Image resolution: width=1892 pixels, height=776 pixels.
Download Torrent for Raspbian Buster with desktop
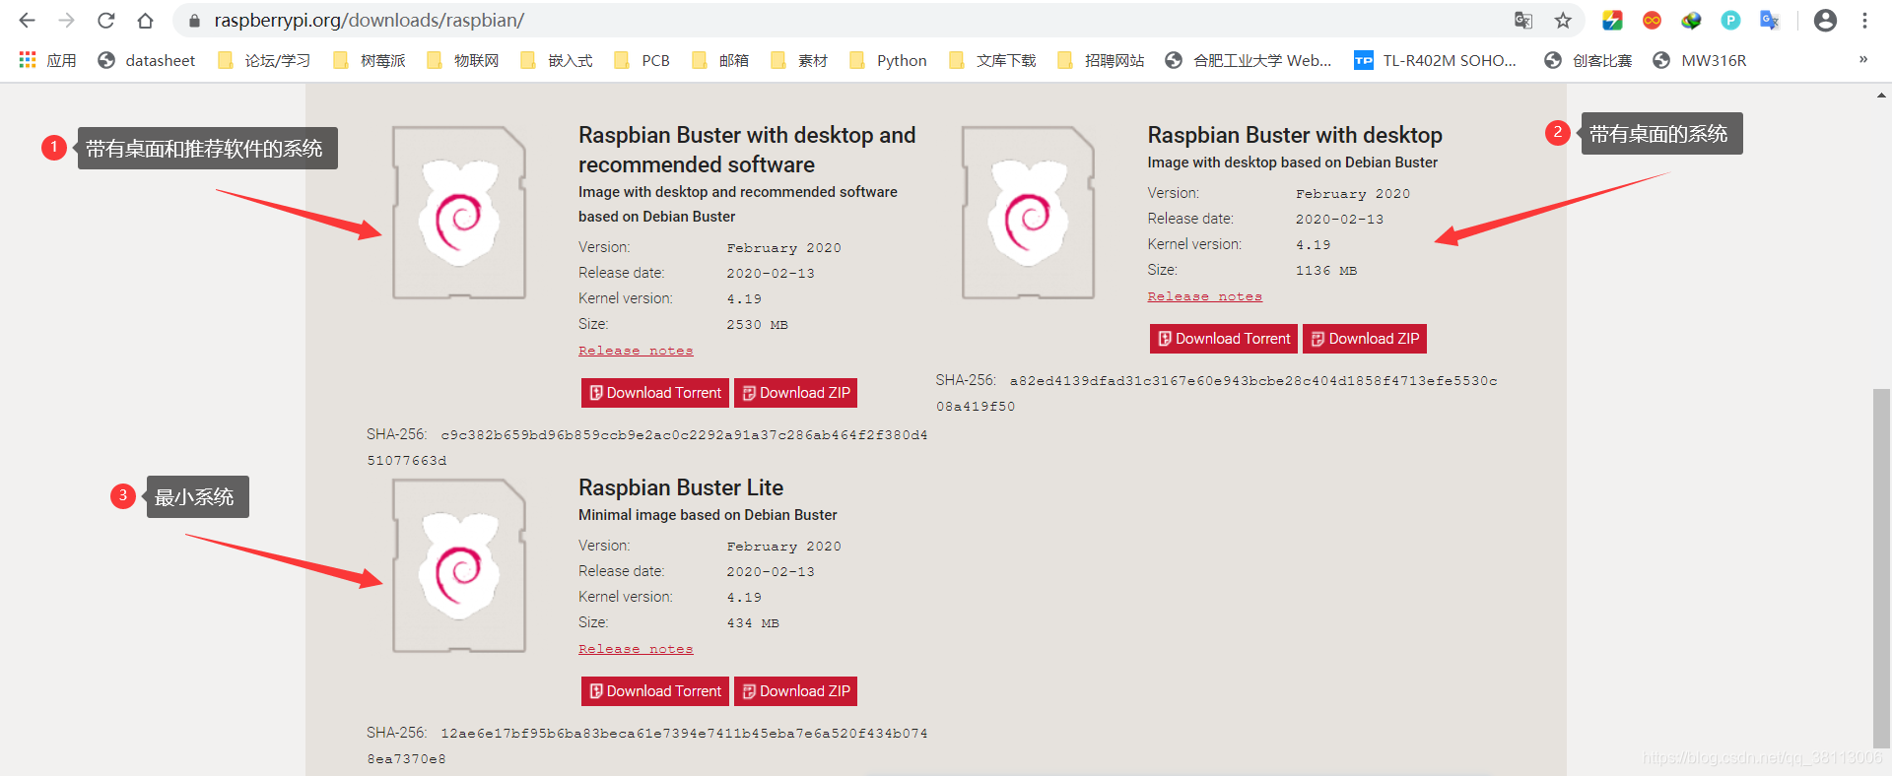[1224, 339]
